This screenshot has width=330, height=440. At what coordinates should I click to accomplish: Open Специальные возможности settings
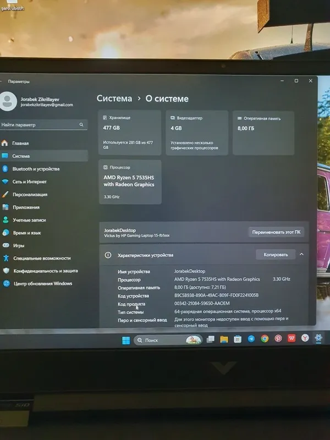tap(43, 258)
